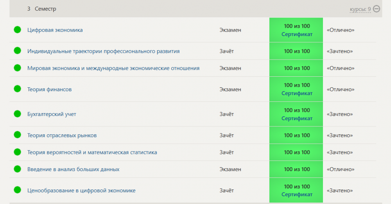Click 'Зачёт' in the Теория вероятностей row
Screen dimensions: 391x204
[x=226, y=152]
